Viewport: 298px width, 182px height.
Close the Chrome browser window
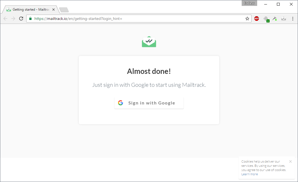pyautogui.click(x=291, y=4)
